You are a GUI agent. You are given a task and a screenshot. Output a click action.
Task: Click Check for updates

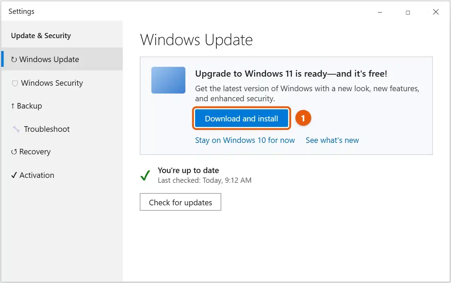tap(181, 202)
